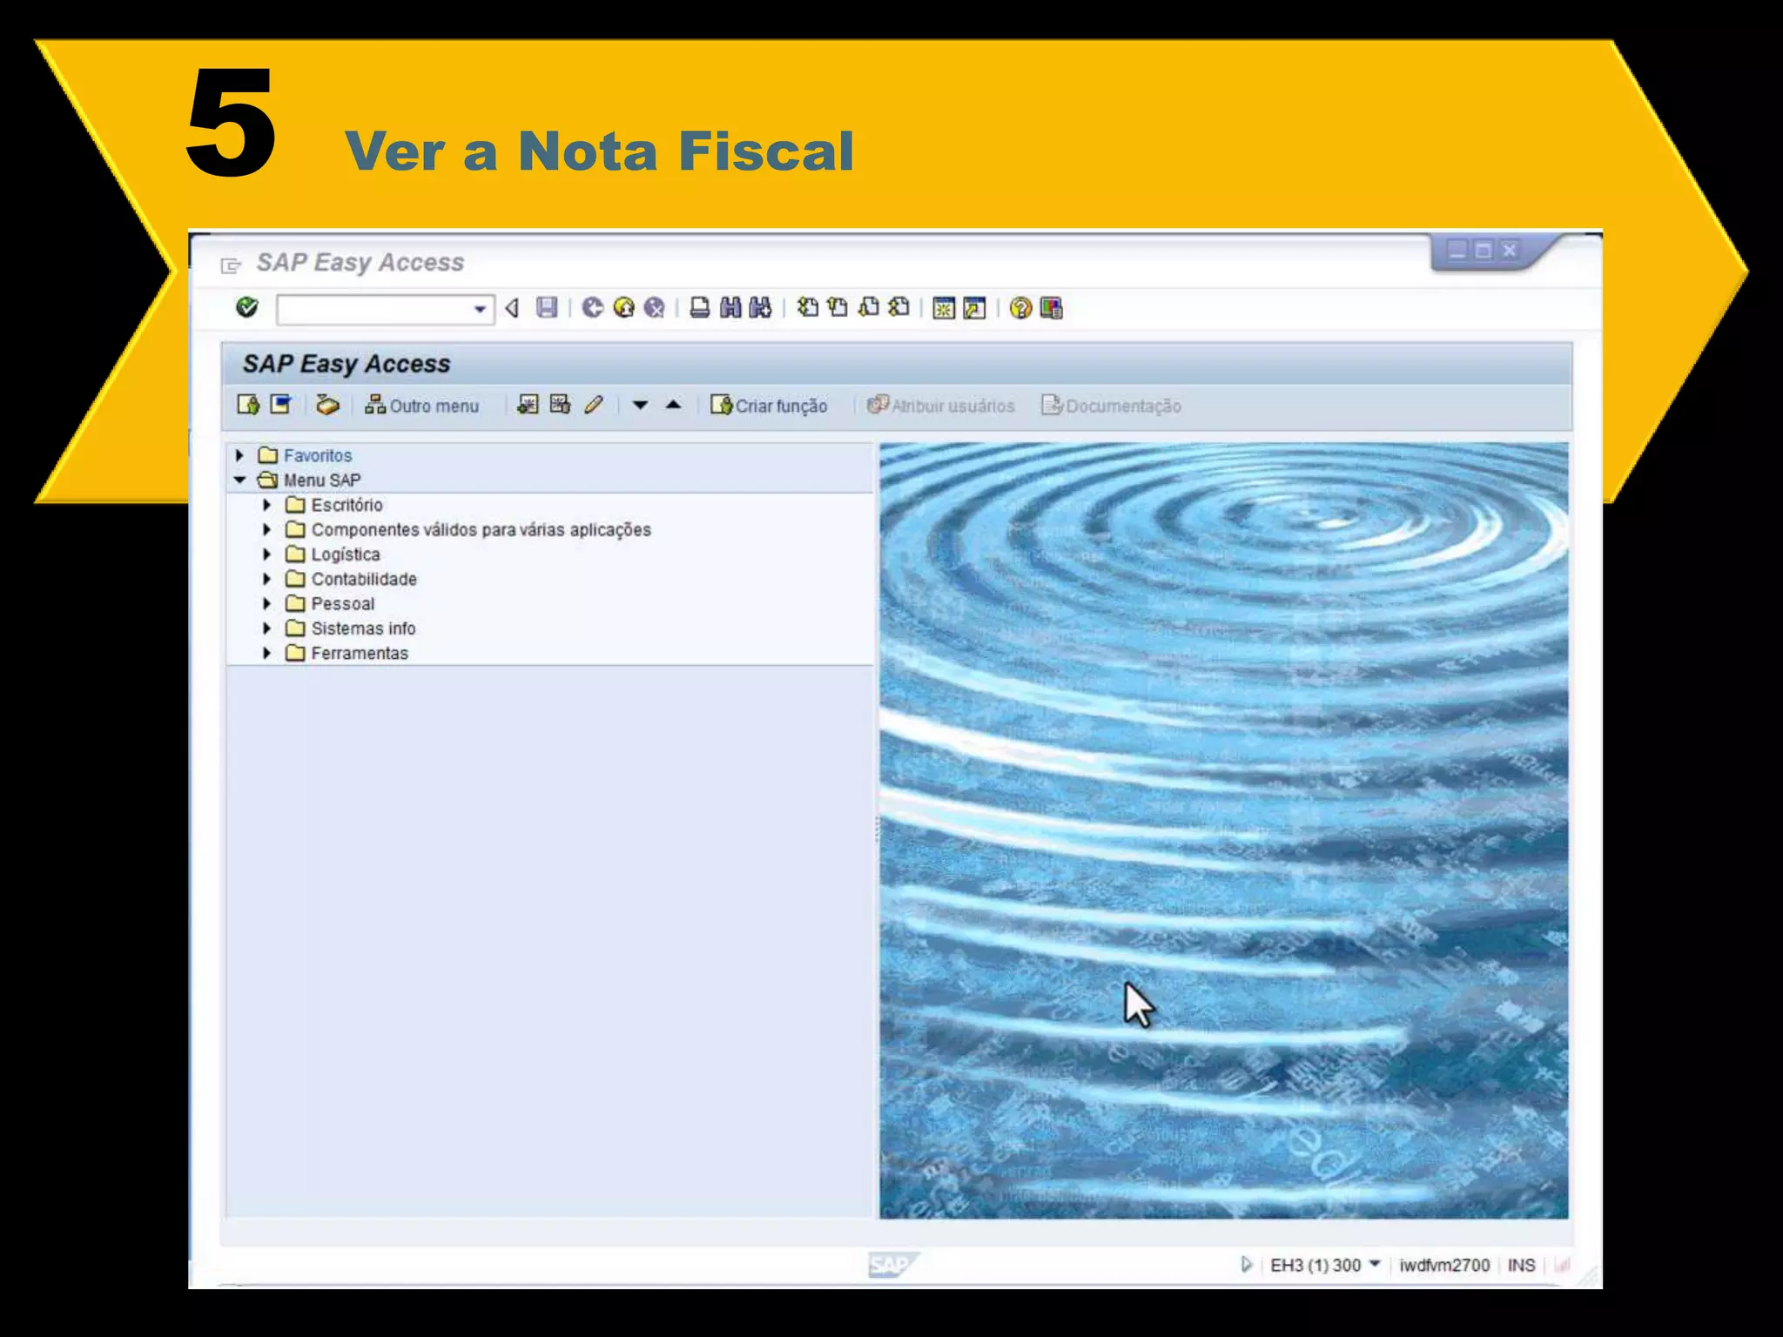The image size is (1783, 1337).
Task: Expand the Favoritos folder
Action: [239, 455]
